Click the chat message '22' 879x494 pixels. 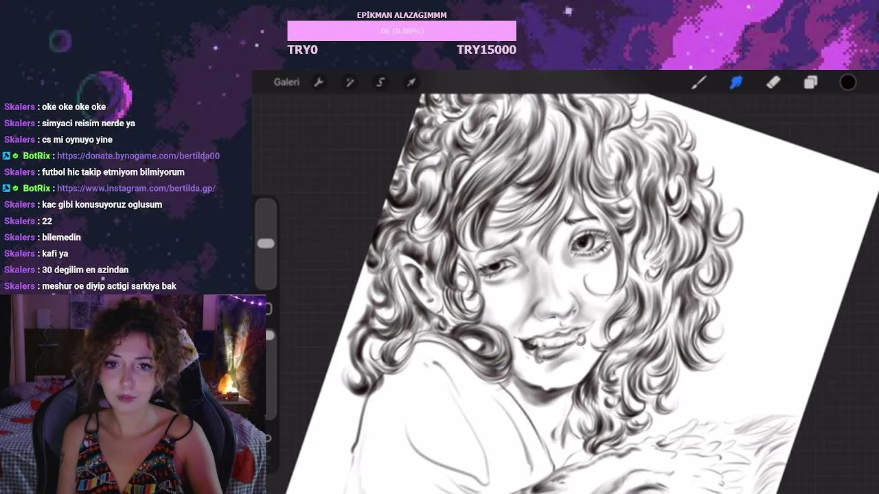[47, 221]
